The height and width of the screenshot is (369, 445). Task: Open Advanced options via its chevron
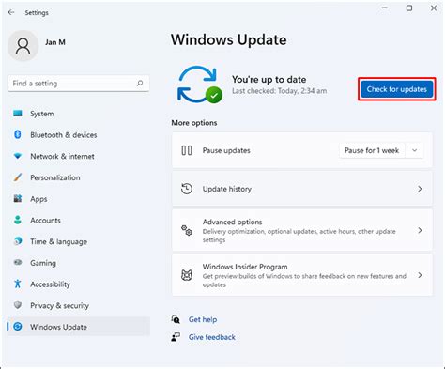click(x=420, y=230)
